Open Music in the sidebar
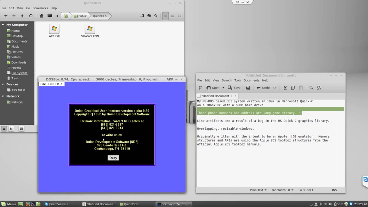Screen dimensions: 368x207 point(15,47)
